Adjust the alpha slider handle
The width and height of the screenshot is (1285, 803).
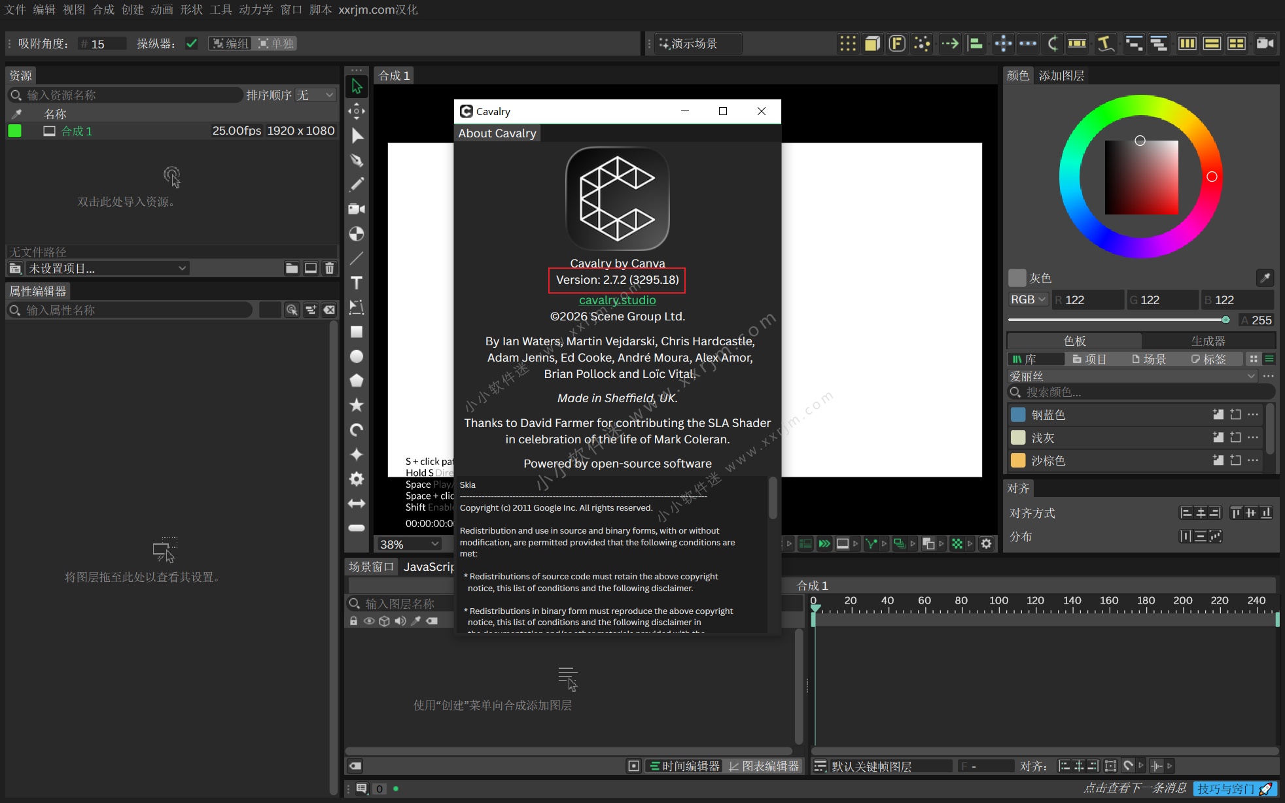point(1225,320)
